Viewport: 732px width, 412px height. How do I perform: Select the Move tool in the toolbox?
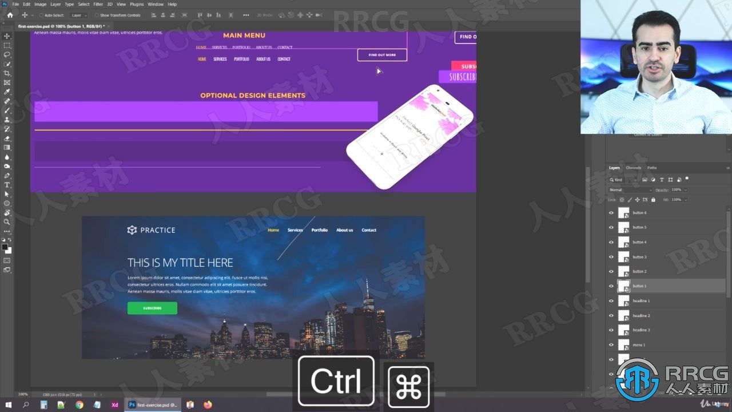pos(7,36)
